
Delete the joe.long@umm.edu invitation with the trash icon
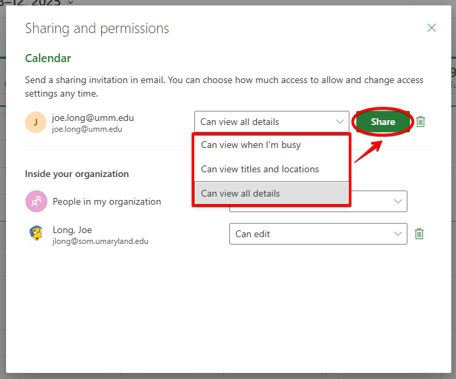[421, 122]
